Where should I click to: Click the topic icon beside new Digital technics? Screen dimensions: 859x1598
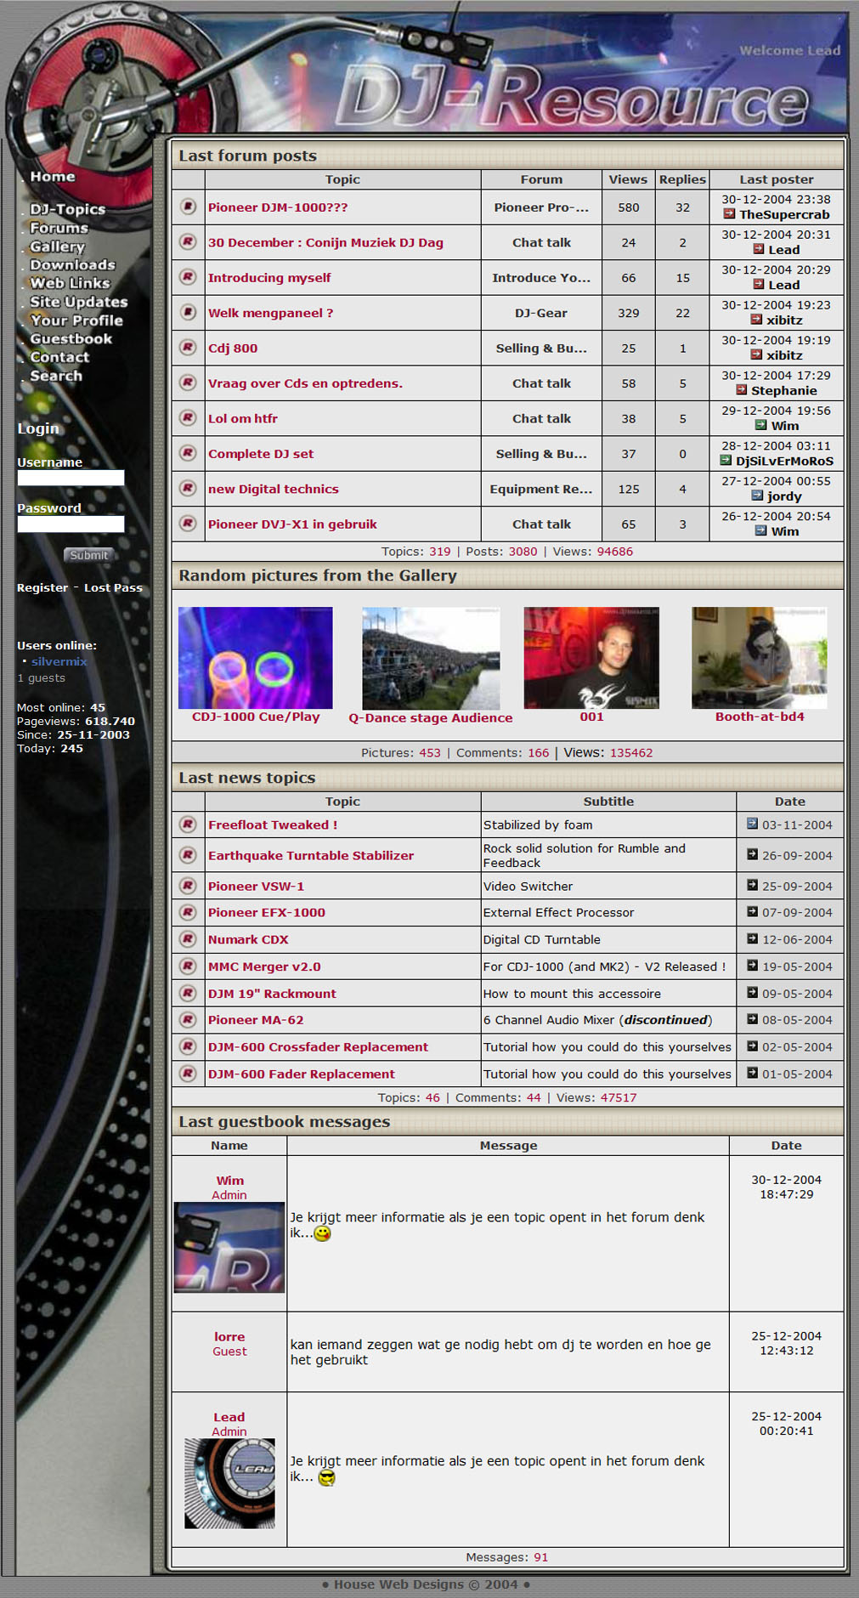pyautogui.click(x=188, y=489)
